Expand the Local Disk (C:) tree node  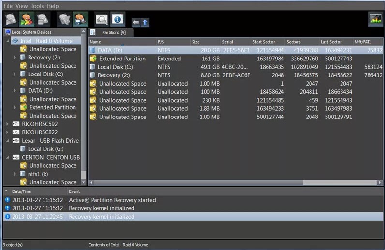pyautogui.click(x=15, y=74)
